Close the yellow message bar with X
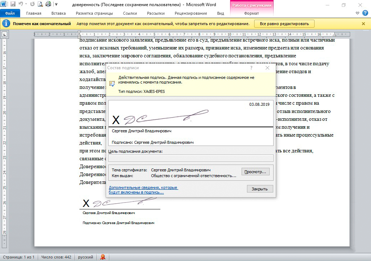Image resolution: width=371 pixels, height=261 pixels. [x=363, y=24]
